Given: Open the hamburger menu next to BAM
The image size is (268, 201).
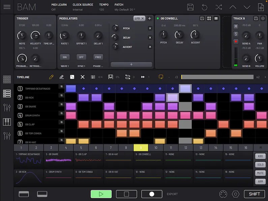Looking at the screenshot, I should (7, 7).
